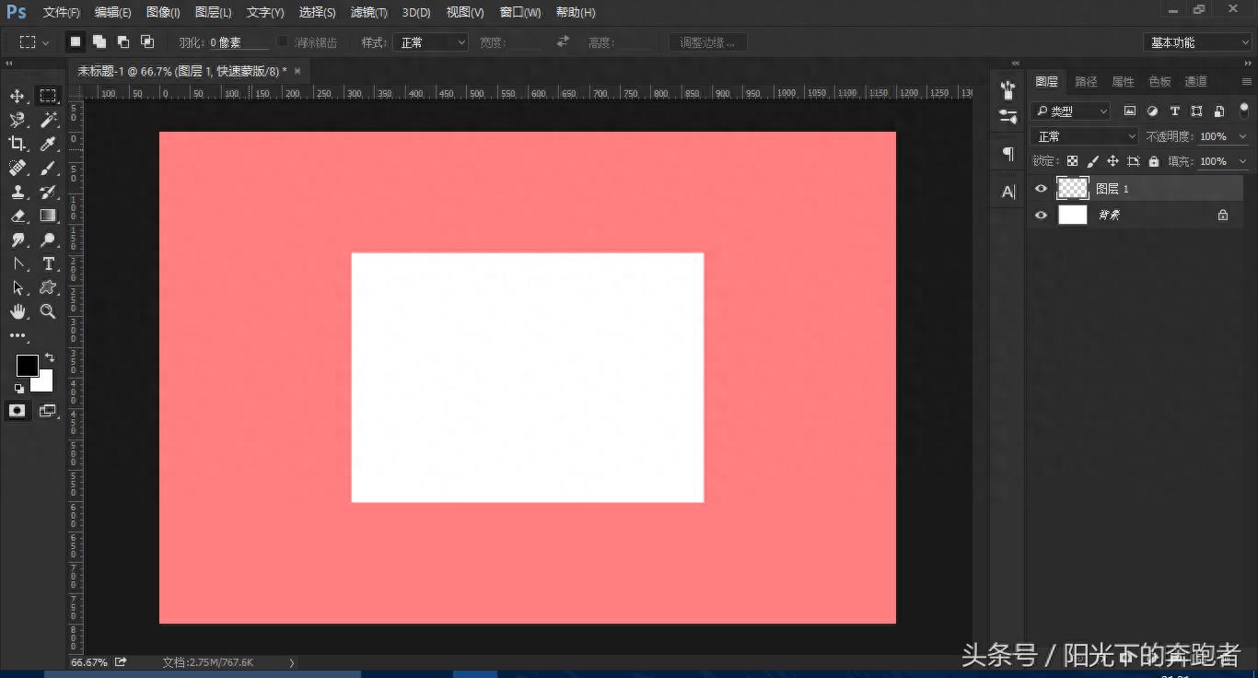Screen dimensions: 1258x678
Task: Reset default foreground and background colors
Action: click(19, 388)
